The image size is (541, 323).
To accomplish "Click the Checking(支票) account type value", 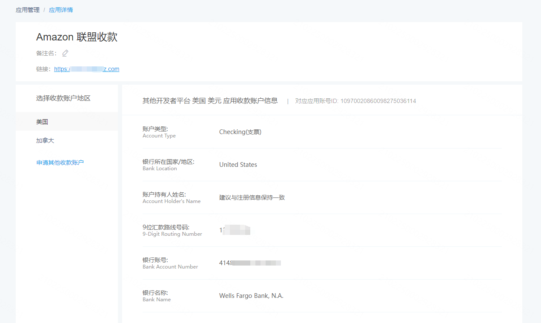I will [240, 132].
